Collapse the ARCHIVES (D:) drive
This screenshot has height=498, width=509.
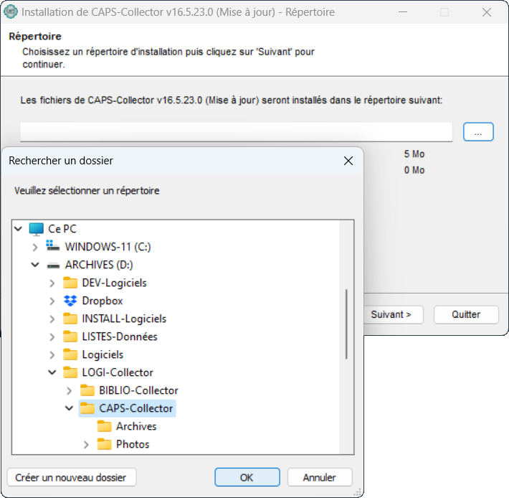pos(35,265)
